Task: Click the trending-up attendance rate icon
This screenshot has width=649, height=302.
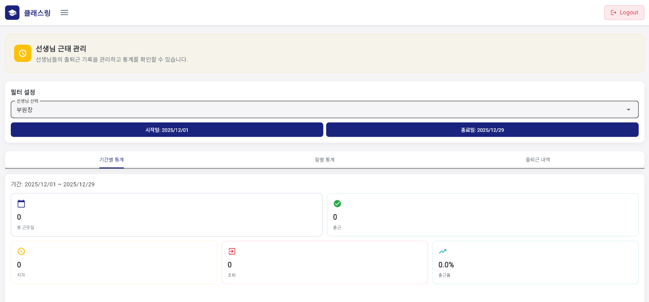Action: [443, 251]
